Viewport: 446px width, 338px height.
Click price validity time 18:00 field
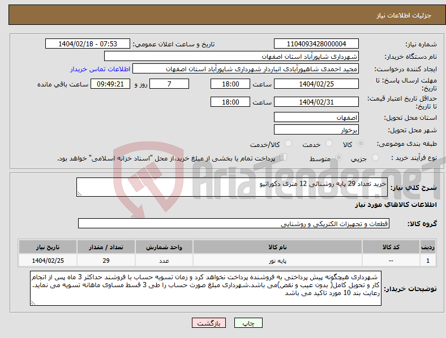click(230, 102)
